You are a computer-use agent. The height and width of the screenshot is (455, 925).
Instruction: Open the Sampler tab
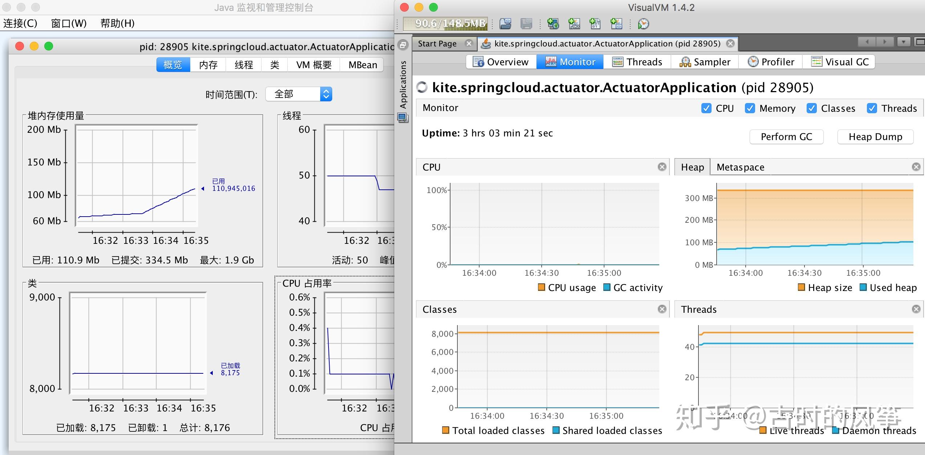tap(705, 62)
